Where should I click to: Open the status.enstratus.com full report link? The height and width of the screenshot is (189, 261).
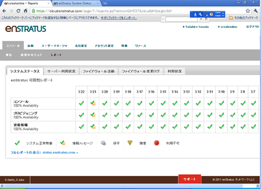tap(60, 152)
